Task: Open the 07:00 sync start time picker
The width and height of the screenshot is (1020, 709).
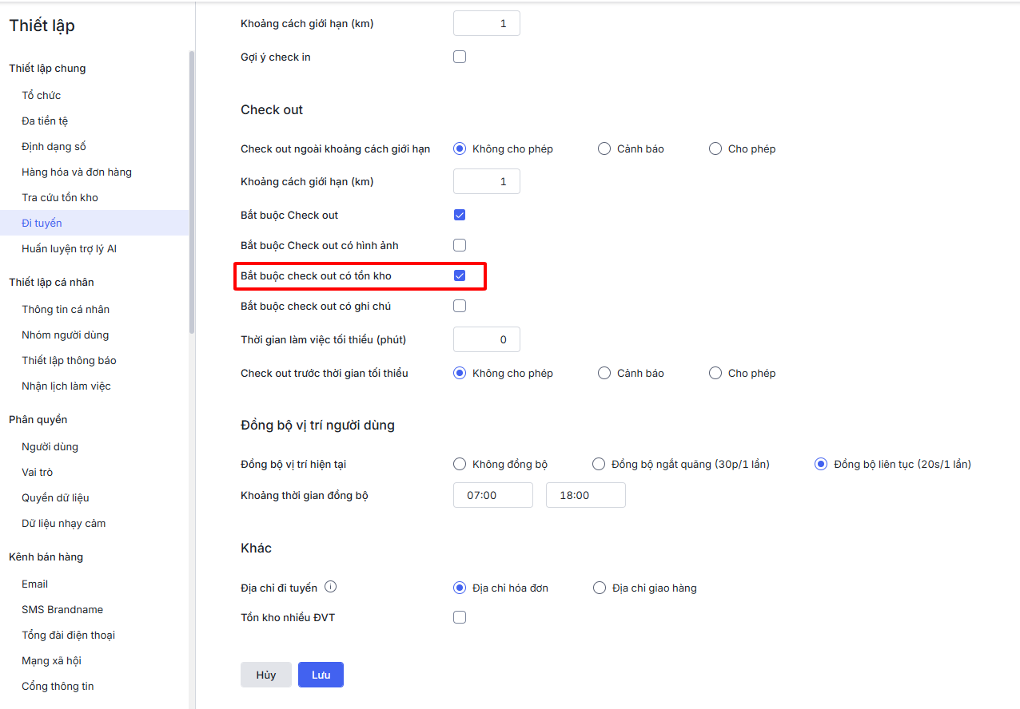Action: tap(492, 495)
